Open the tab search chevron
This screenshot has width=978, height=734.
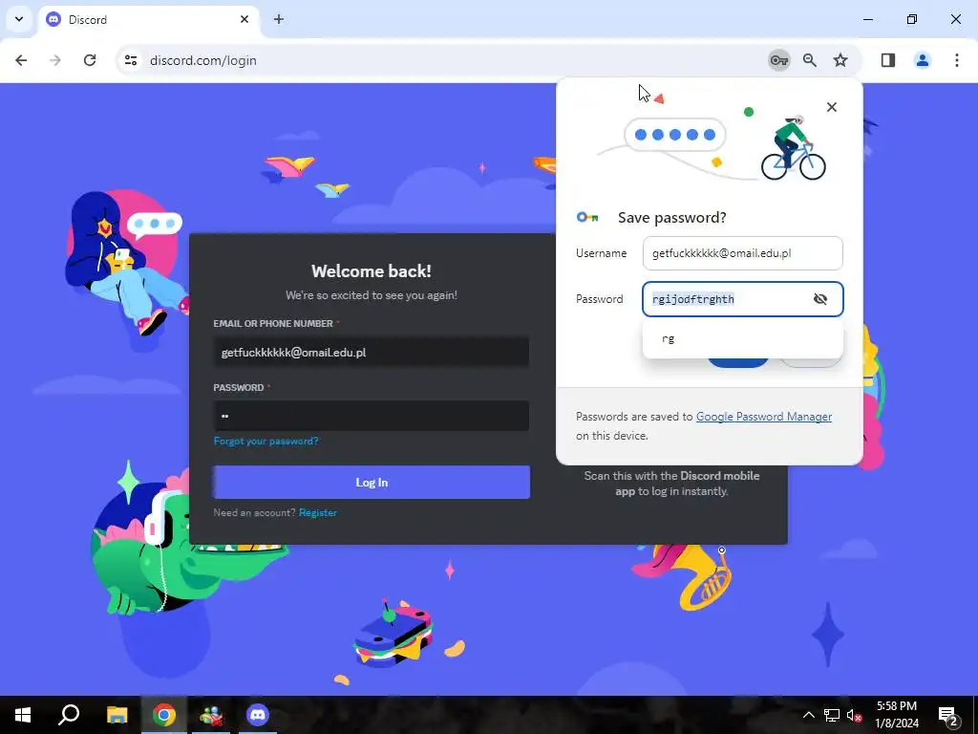click(19, 19)
